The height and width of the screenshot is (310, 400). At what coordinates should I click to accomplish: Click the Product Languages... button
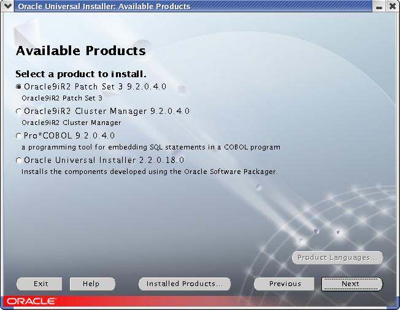[337, 257]
